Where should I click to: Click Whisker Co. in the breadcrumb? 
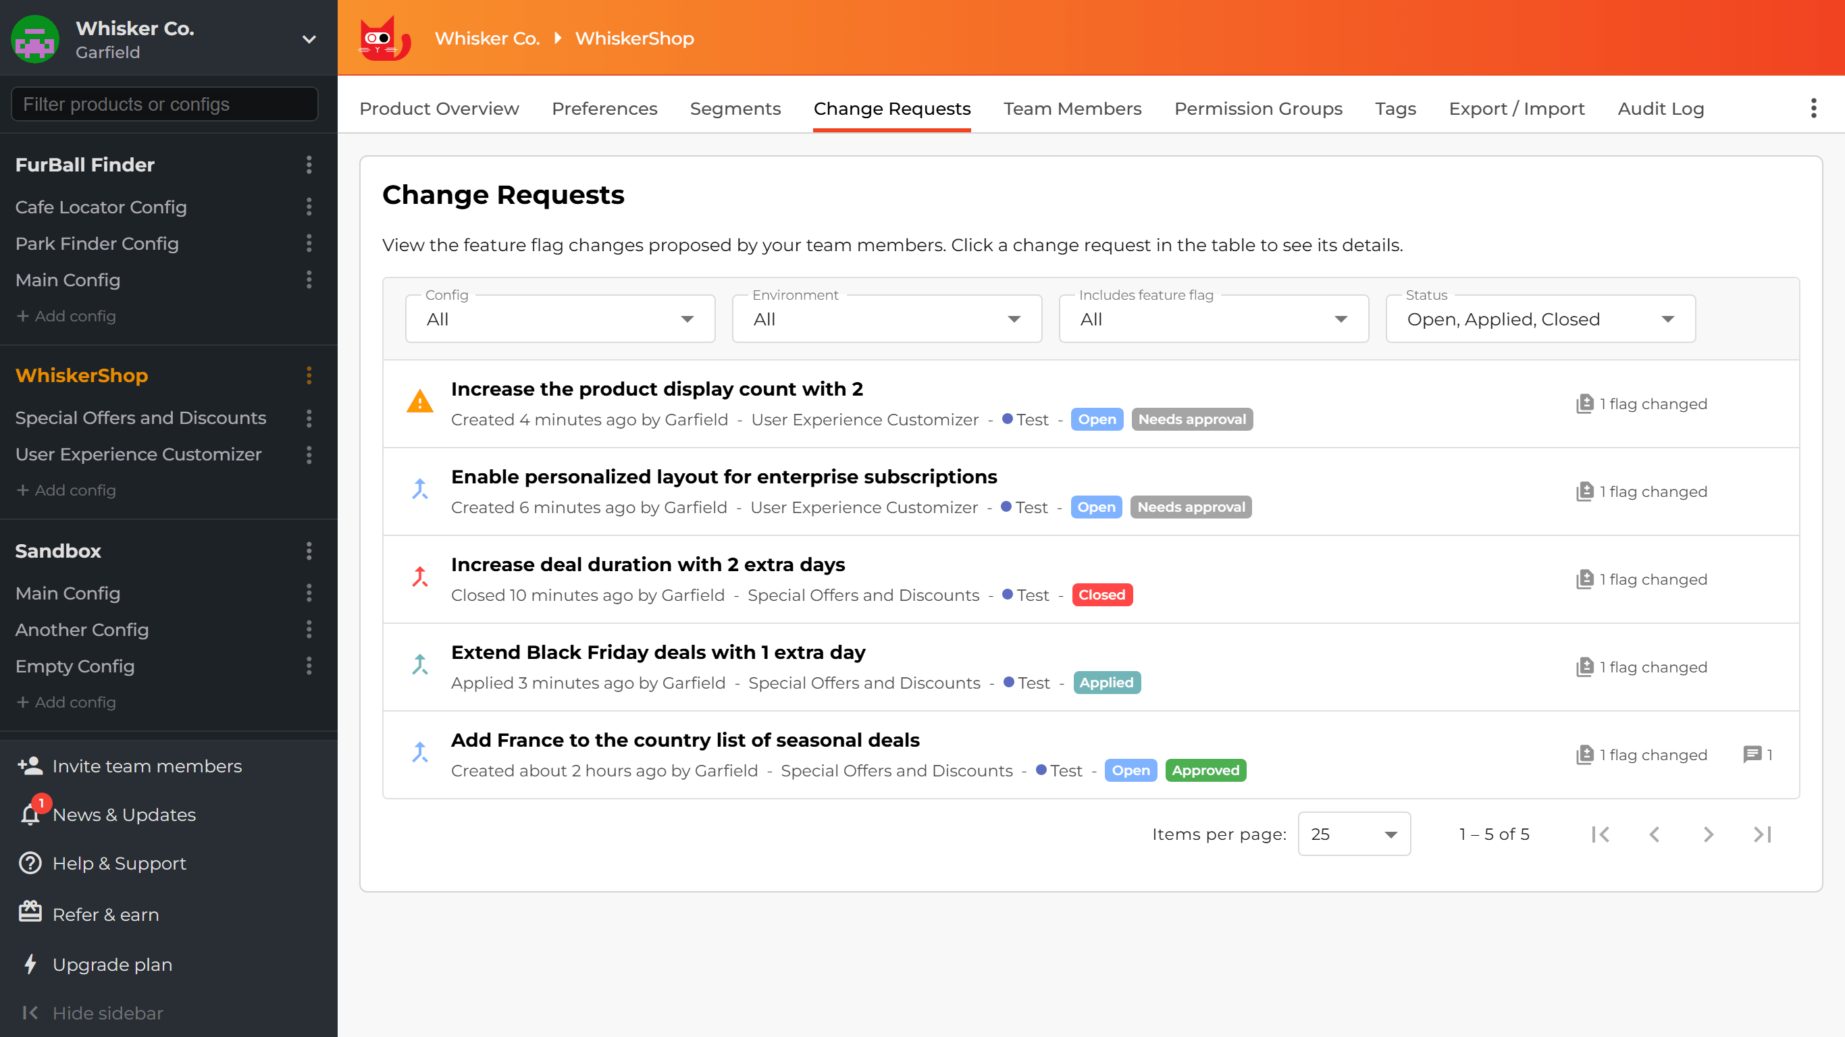tap(487, 38)
